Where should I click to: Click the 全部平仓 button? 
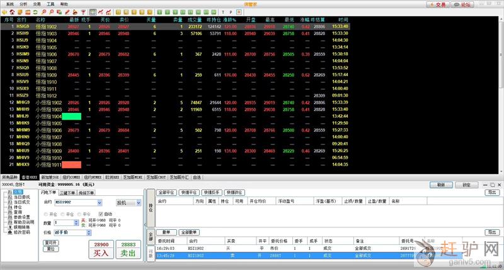point(166,193)
